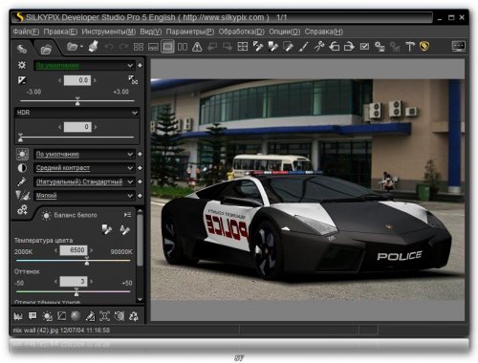This screenshot has height=363, width=478.
Task: Open the Файл menu
Action: (26, 32)
